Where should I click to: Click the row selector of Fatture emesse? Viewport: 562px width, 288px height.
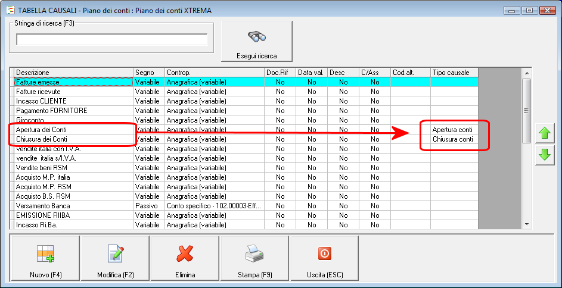tap(12, 82)
